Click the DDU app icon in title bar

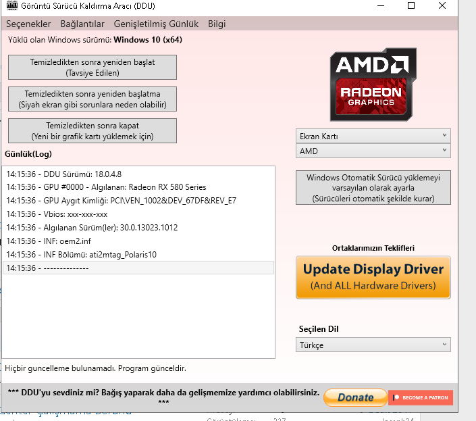12,5
